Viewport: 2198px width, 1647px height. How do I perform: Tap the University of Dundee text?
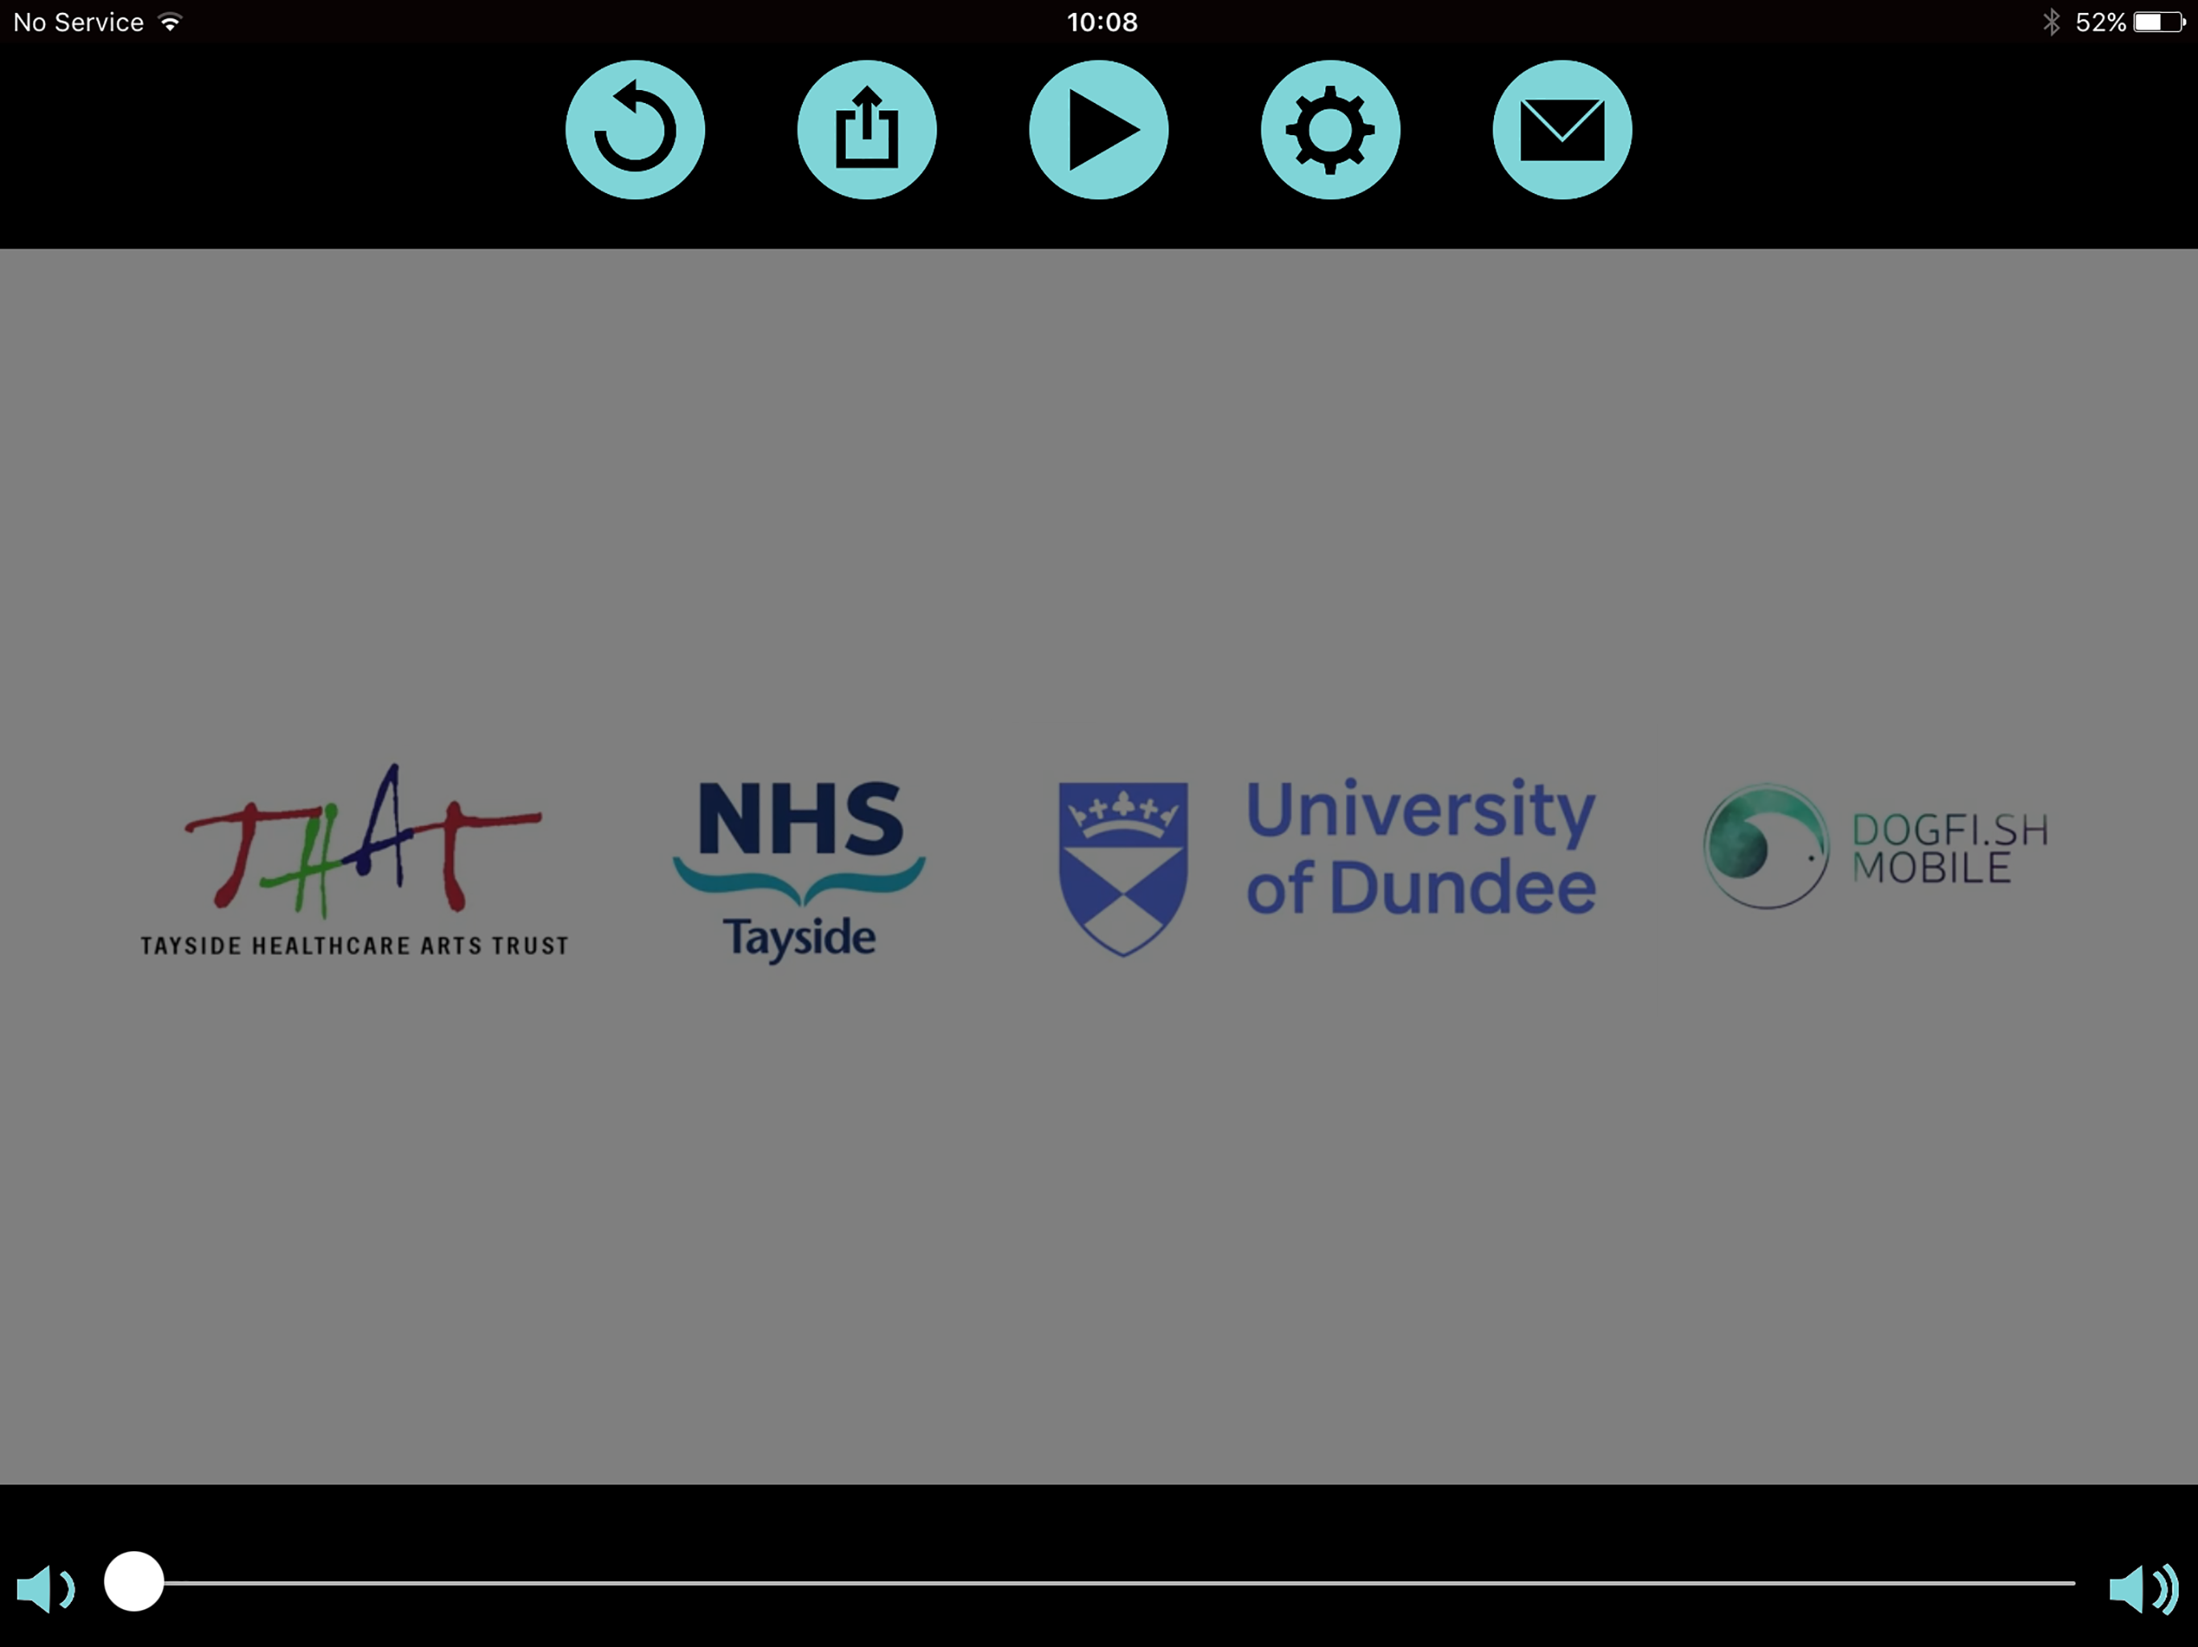[x=1421, y=848]
